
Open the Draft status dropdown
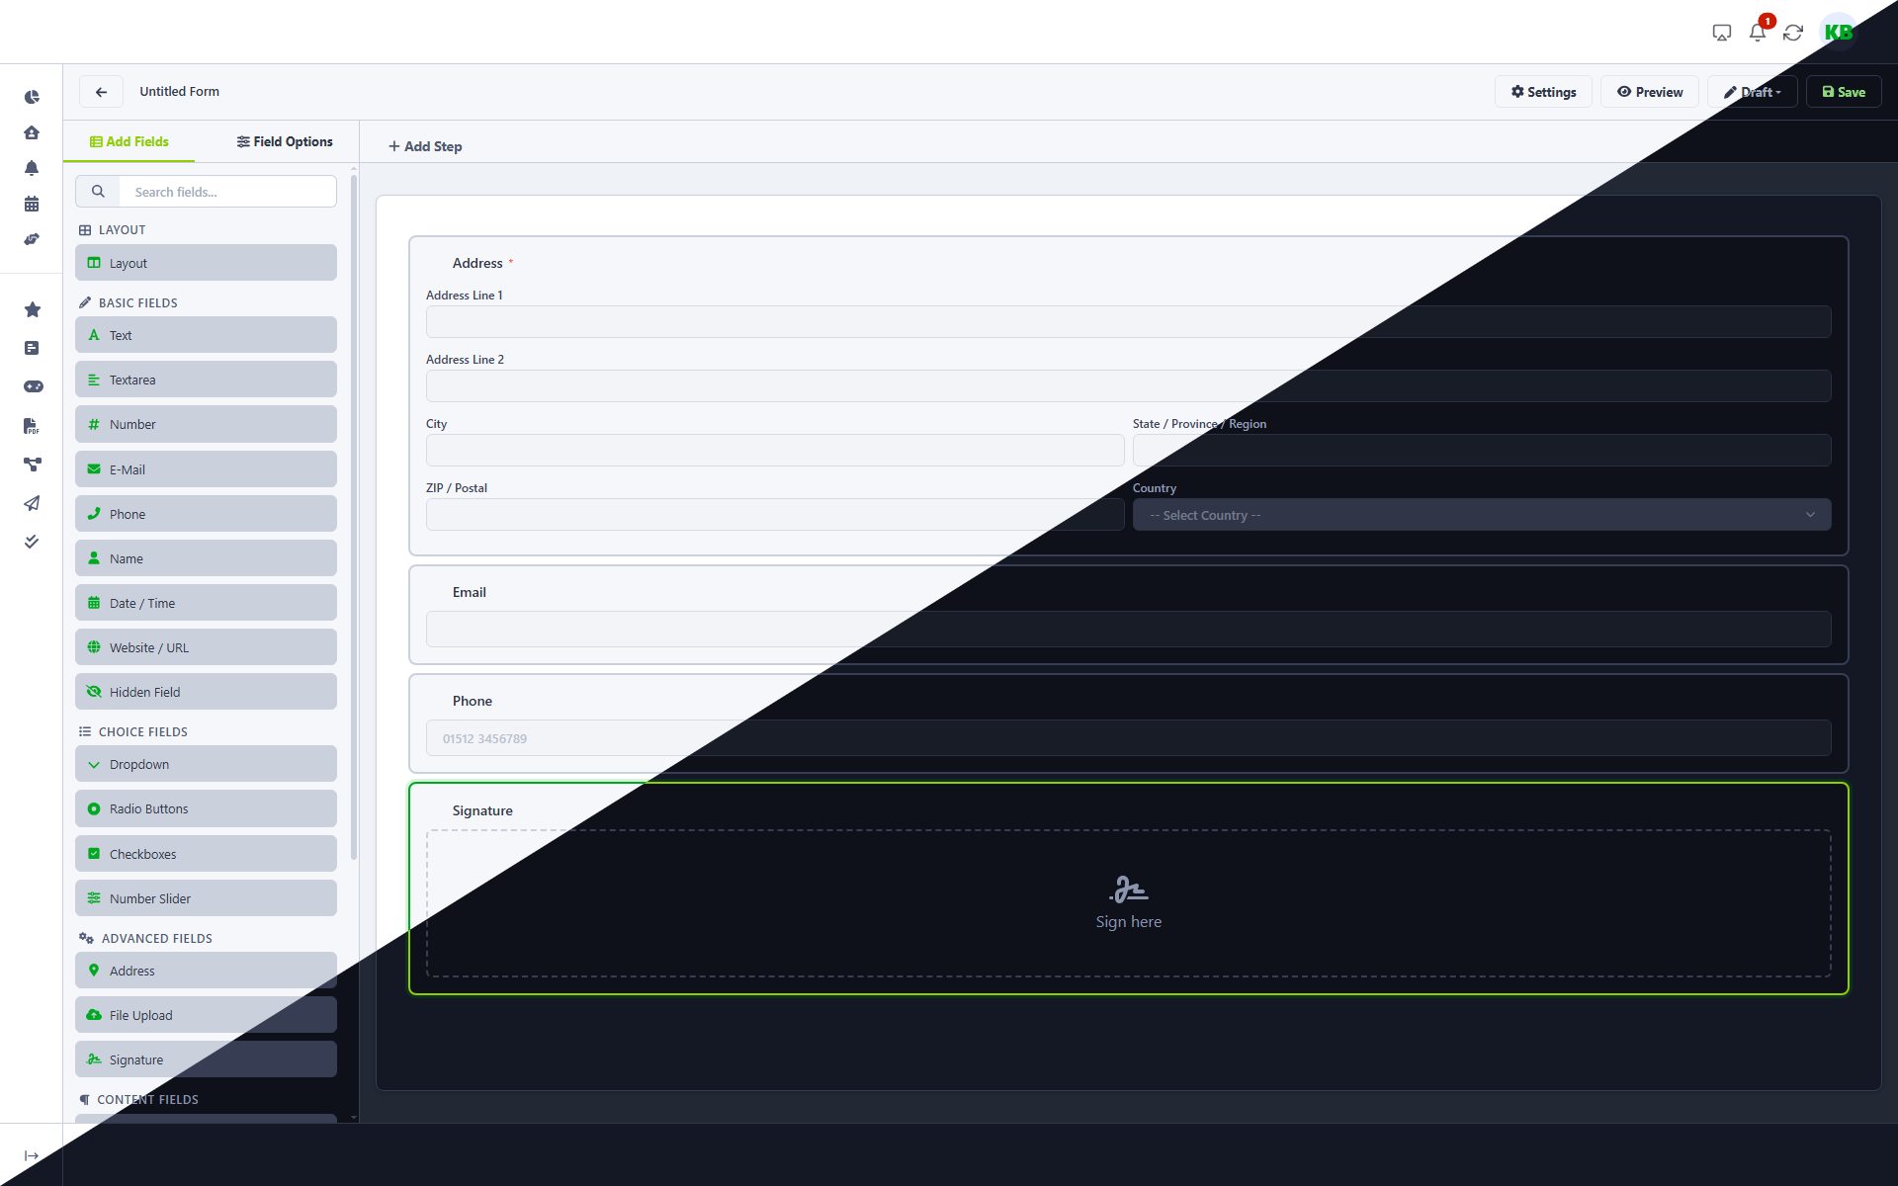coord(1752,91)
